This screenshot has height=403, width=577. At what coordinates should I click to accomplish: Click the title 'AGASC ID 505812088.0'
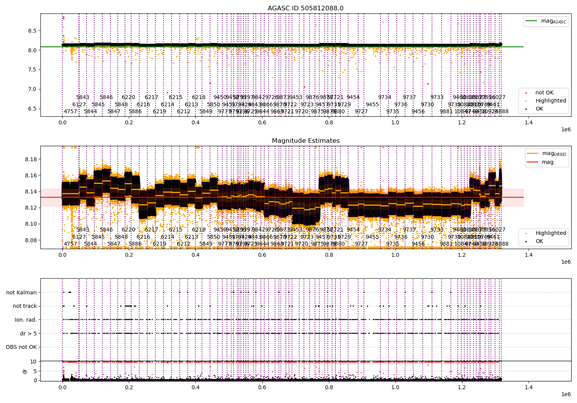pyautogui.click(x=305, y=8)
